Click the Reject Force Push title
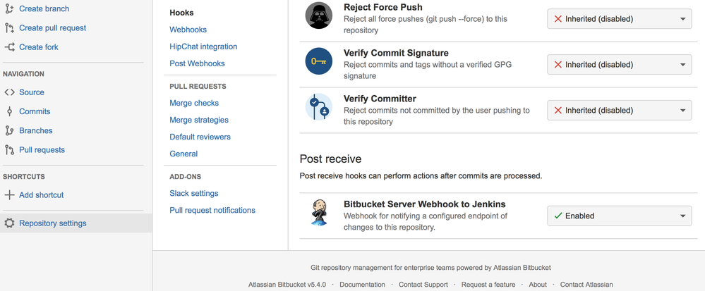This screenshot has height=291, width=705. click(383, 8)
